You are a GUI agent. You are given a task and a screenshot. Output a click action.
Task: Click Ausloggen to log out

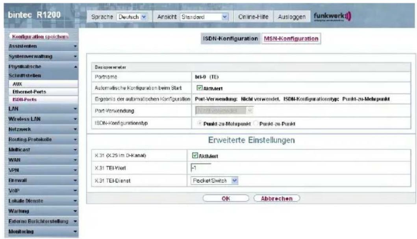[x=292, y=17]
